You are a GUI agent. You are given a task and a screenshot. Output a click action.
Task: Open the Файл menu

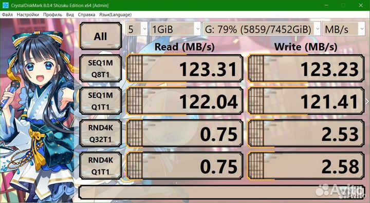(7, 14)
